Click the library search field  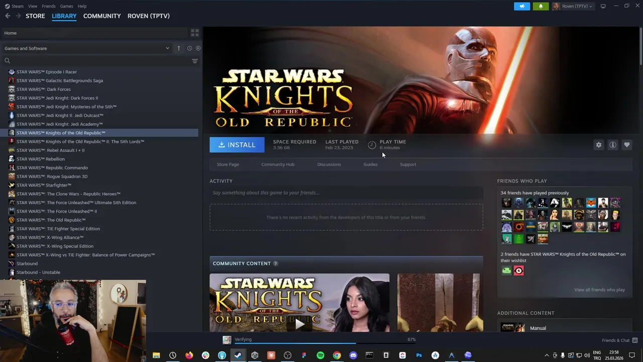point(95,61)
